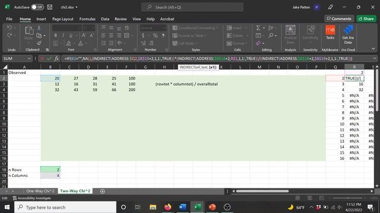Viewport: 380px width, 213px height.
Task: Click the Paste clipboard icon
Action: click(29, 31)
